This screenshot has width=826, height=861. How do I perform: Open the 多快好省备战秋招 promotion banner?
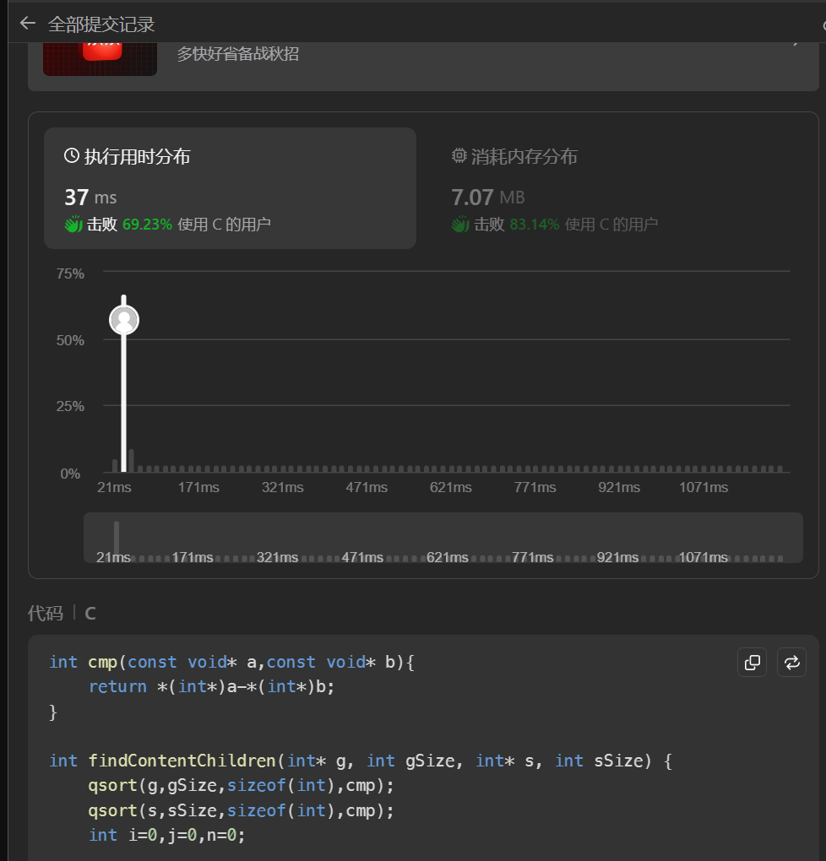(x=237, y=55)
